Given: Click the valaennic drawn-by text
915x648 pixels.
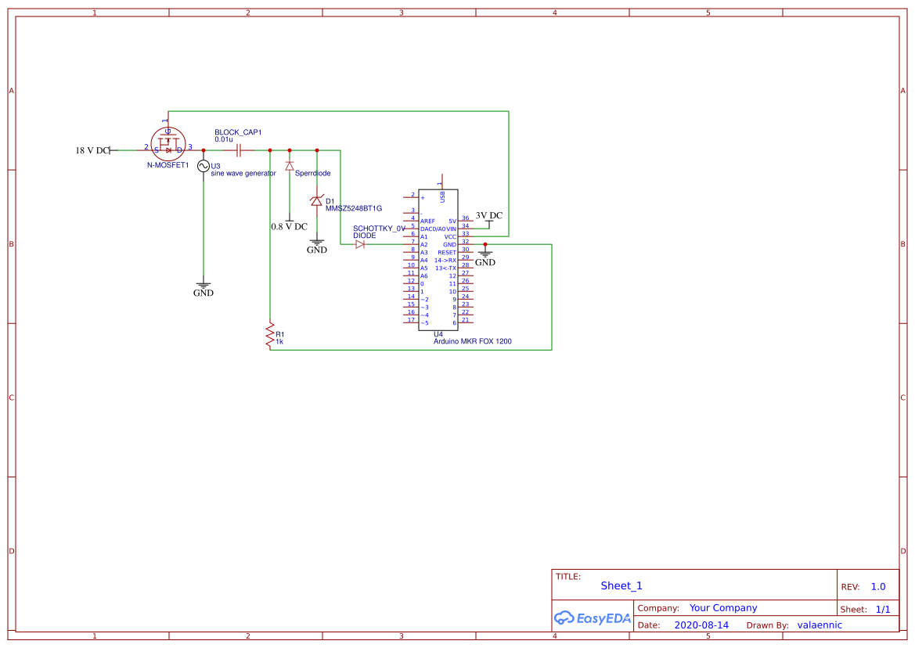Looking at the screenshot, I should coord(820,625).
